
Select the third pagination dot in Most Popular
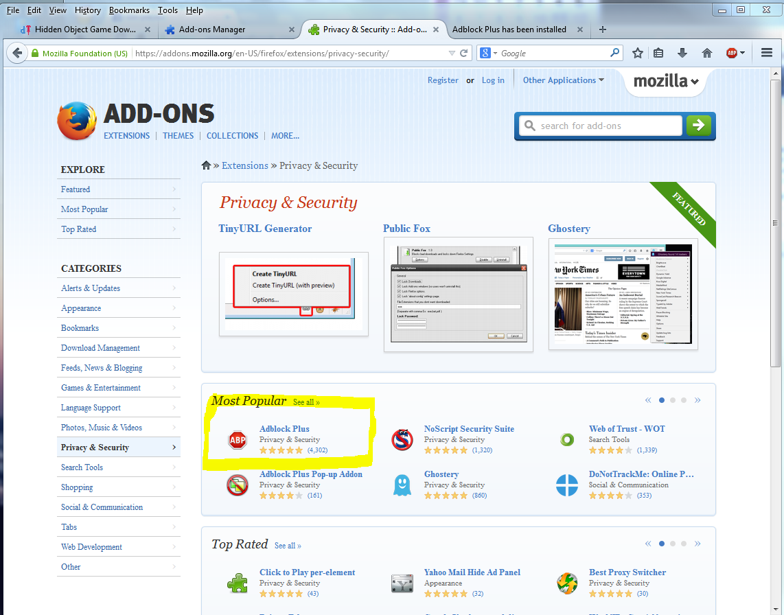(x=684, y=400)
